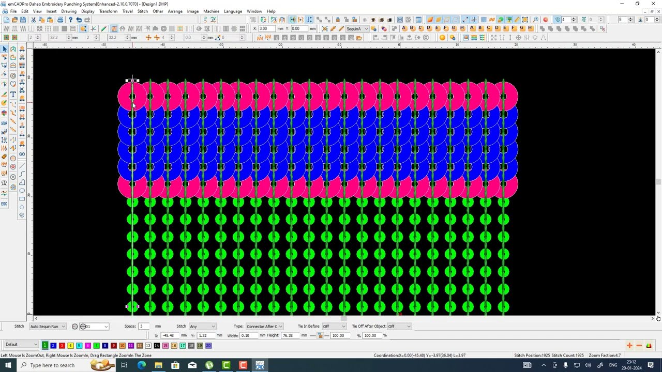Select the arrow pointer tool in left toolbox
The width and height of the screenshot is (662, 372).
point(5,49)
